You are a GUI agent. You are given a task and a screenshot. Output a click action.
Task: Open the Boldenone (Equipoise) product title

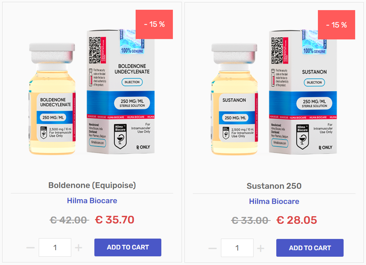point(92,185)
